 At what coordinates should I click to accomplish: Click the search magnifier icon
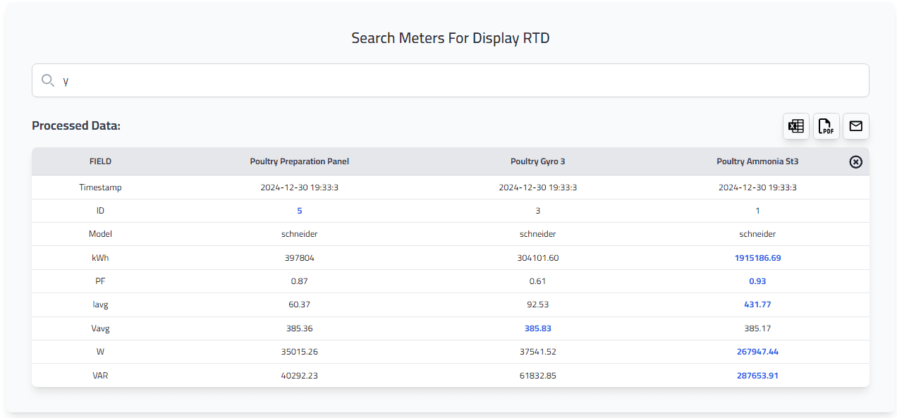48,80
